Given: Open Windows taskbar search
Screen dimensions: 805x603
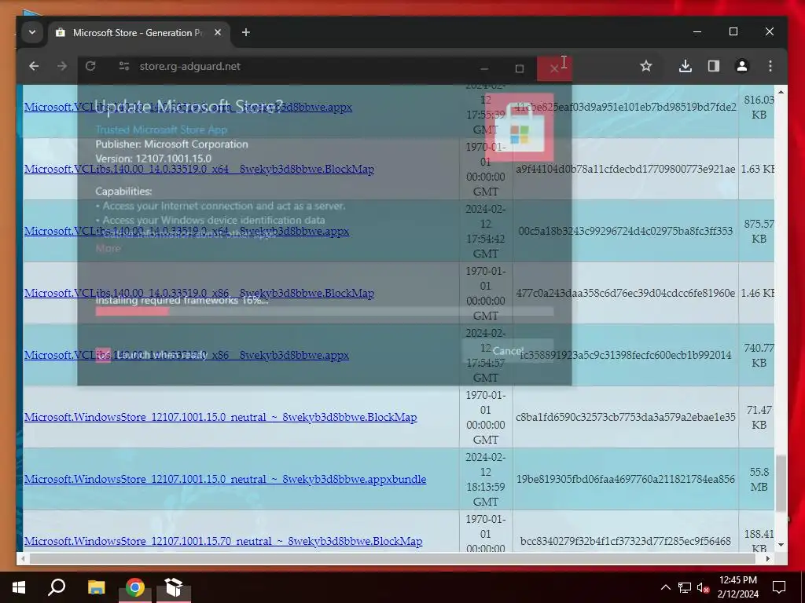Looking at the screenshot, I should 57,587.
